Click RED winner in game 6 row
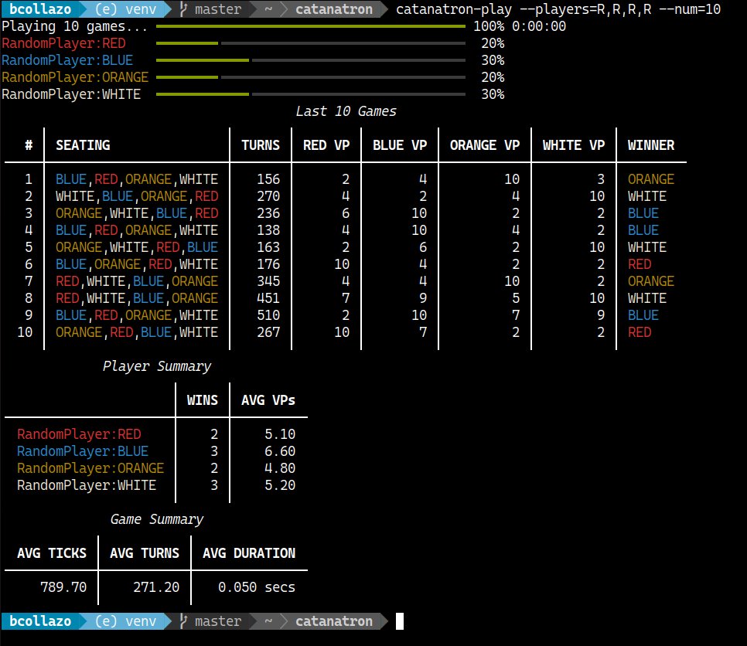747x646 pixels. pyautogui.click(x=640, y=264)
